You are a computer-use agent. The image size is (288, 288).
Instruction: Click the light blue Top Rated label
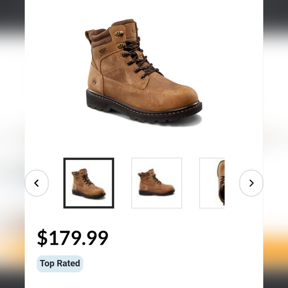[60, 264]
